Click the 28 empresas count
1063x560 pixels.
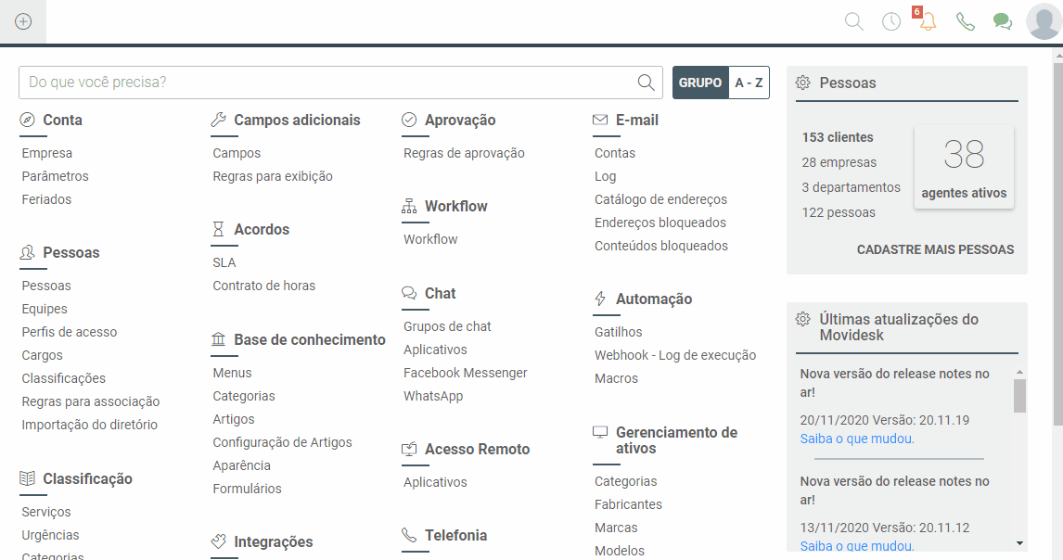839,162
